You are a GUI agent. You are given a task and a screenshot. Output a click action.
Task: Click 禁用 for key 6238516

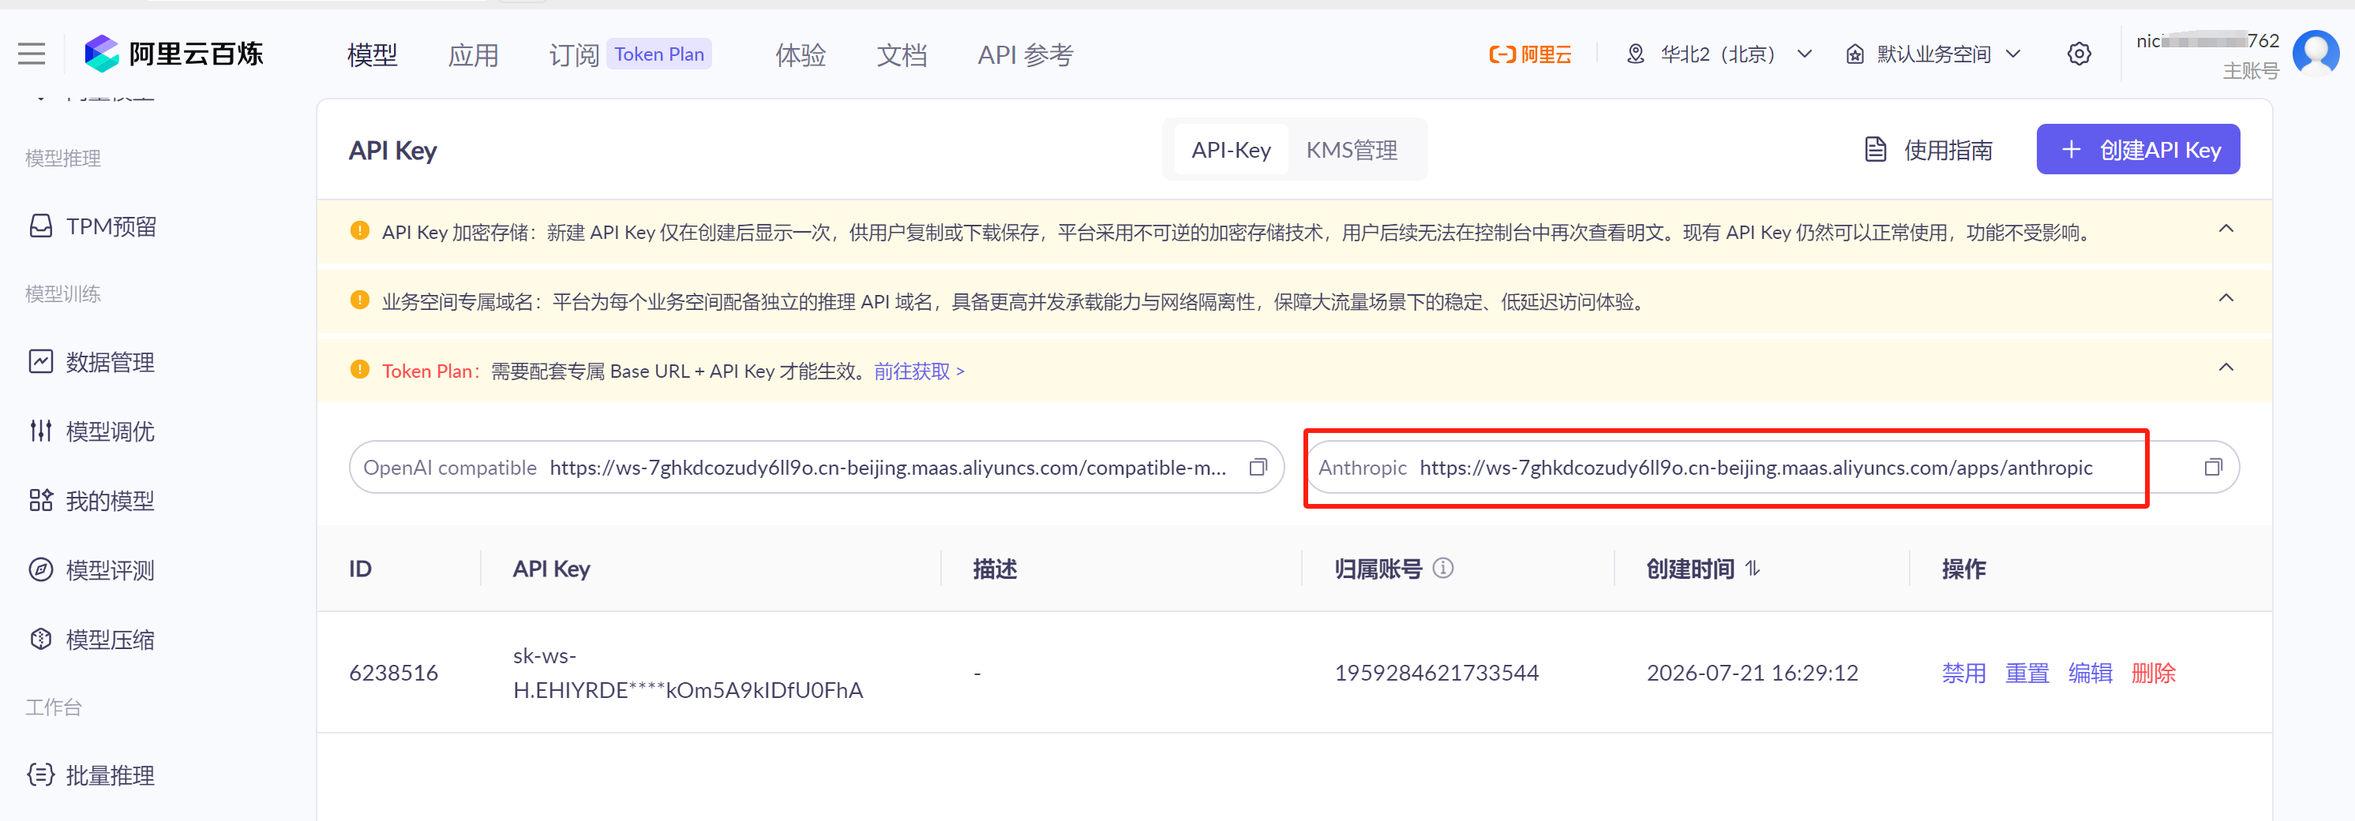click(x=1963, y=673)
